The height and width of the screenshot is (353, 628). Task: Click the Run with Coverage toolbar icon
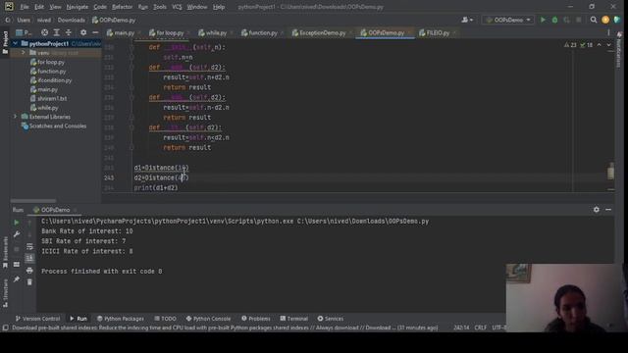pos(566,20)
